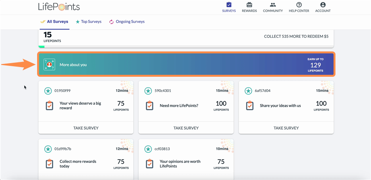Click the survey ID 6af57d04
The width and height of the screenshot is (371, 180).
(x=263, y=91)
